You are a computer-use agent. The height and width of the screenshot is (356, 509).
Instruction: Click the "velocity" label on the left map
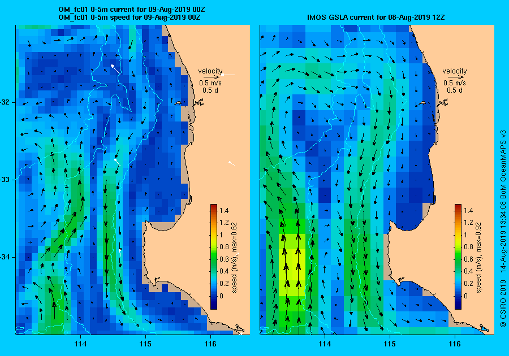210,71
